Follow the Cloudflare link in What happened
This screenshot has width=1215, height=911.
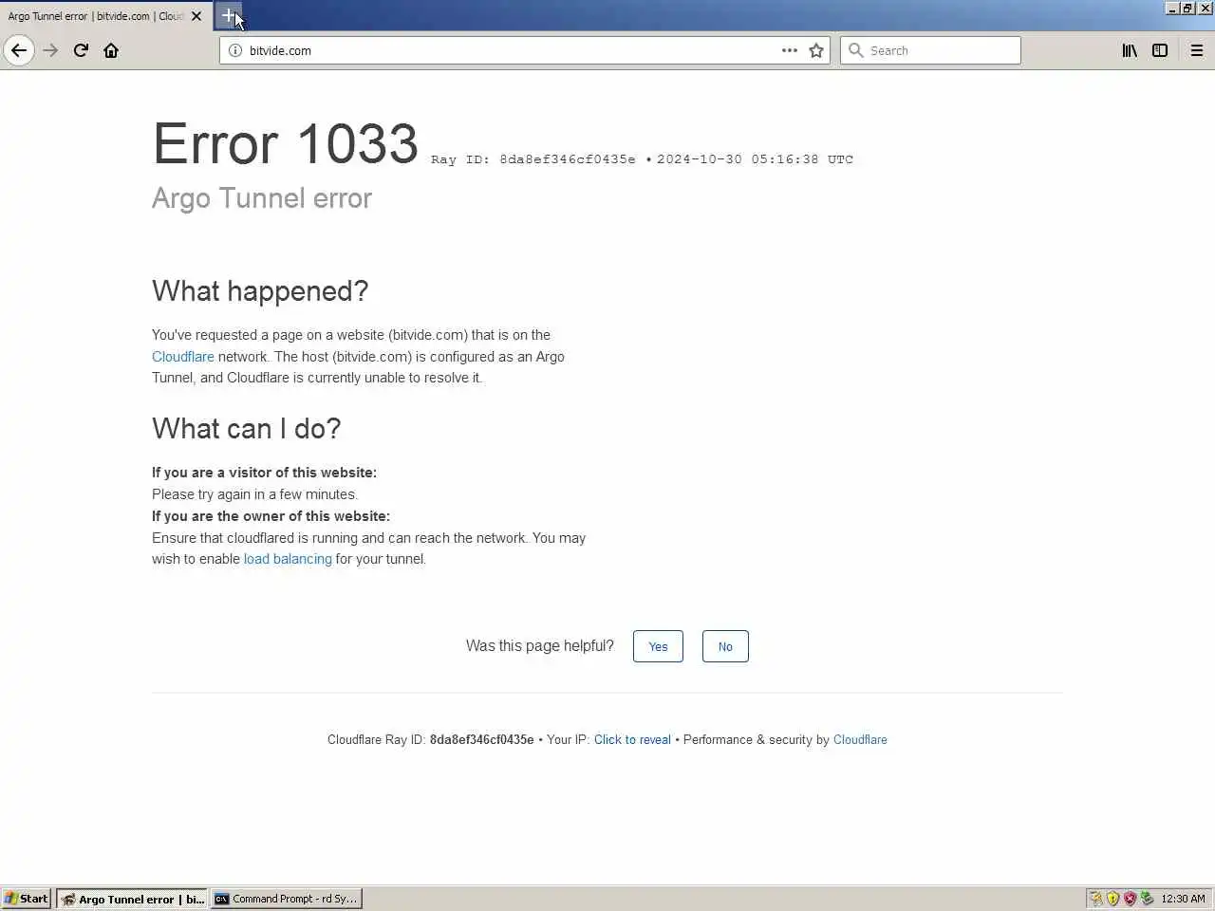click(183, 357)
